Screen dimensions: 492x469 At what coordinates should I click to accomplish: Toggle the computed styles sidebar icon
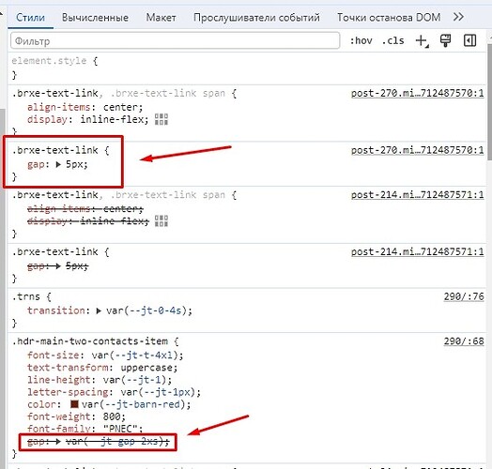tap(469, 40)
